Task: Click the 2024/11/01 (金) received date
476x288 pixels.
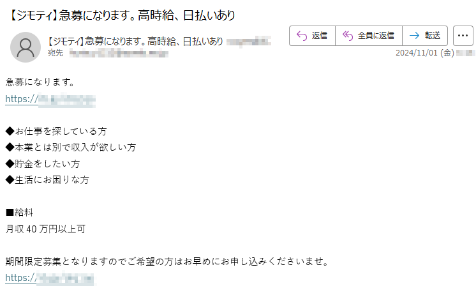Action: click(x=425, y=53)
